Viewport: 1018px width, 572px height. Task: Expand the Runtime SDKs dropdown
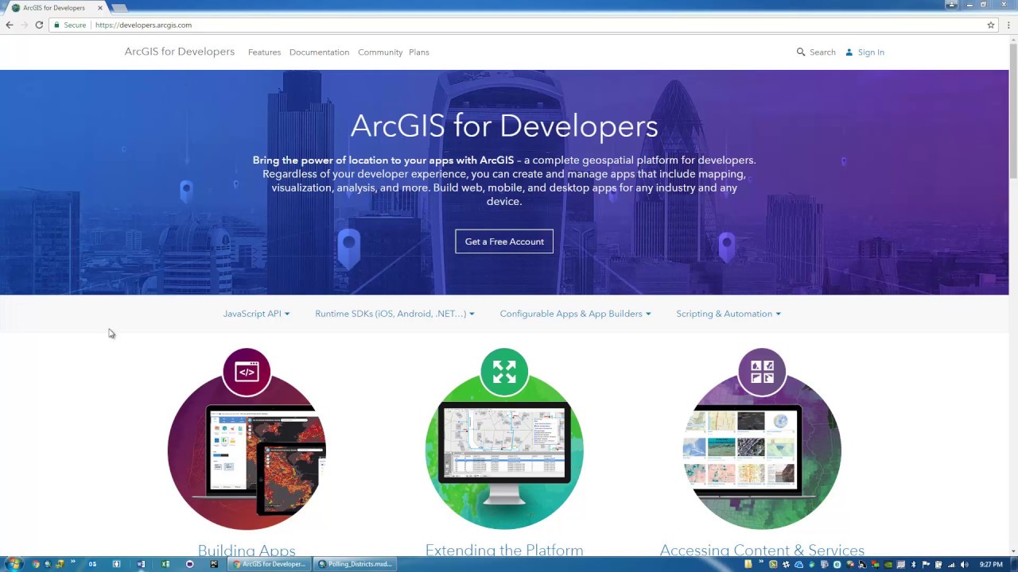pos(394,314)
